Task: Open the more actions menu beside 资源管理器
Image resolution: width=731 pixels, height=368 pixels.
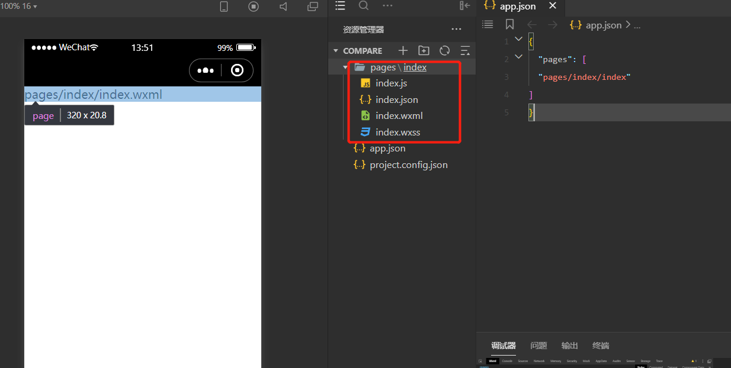Action: pos(456,29)
